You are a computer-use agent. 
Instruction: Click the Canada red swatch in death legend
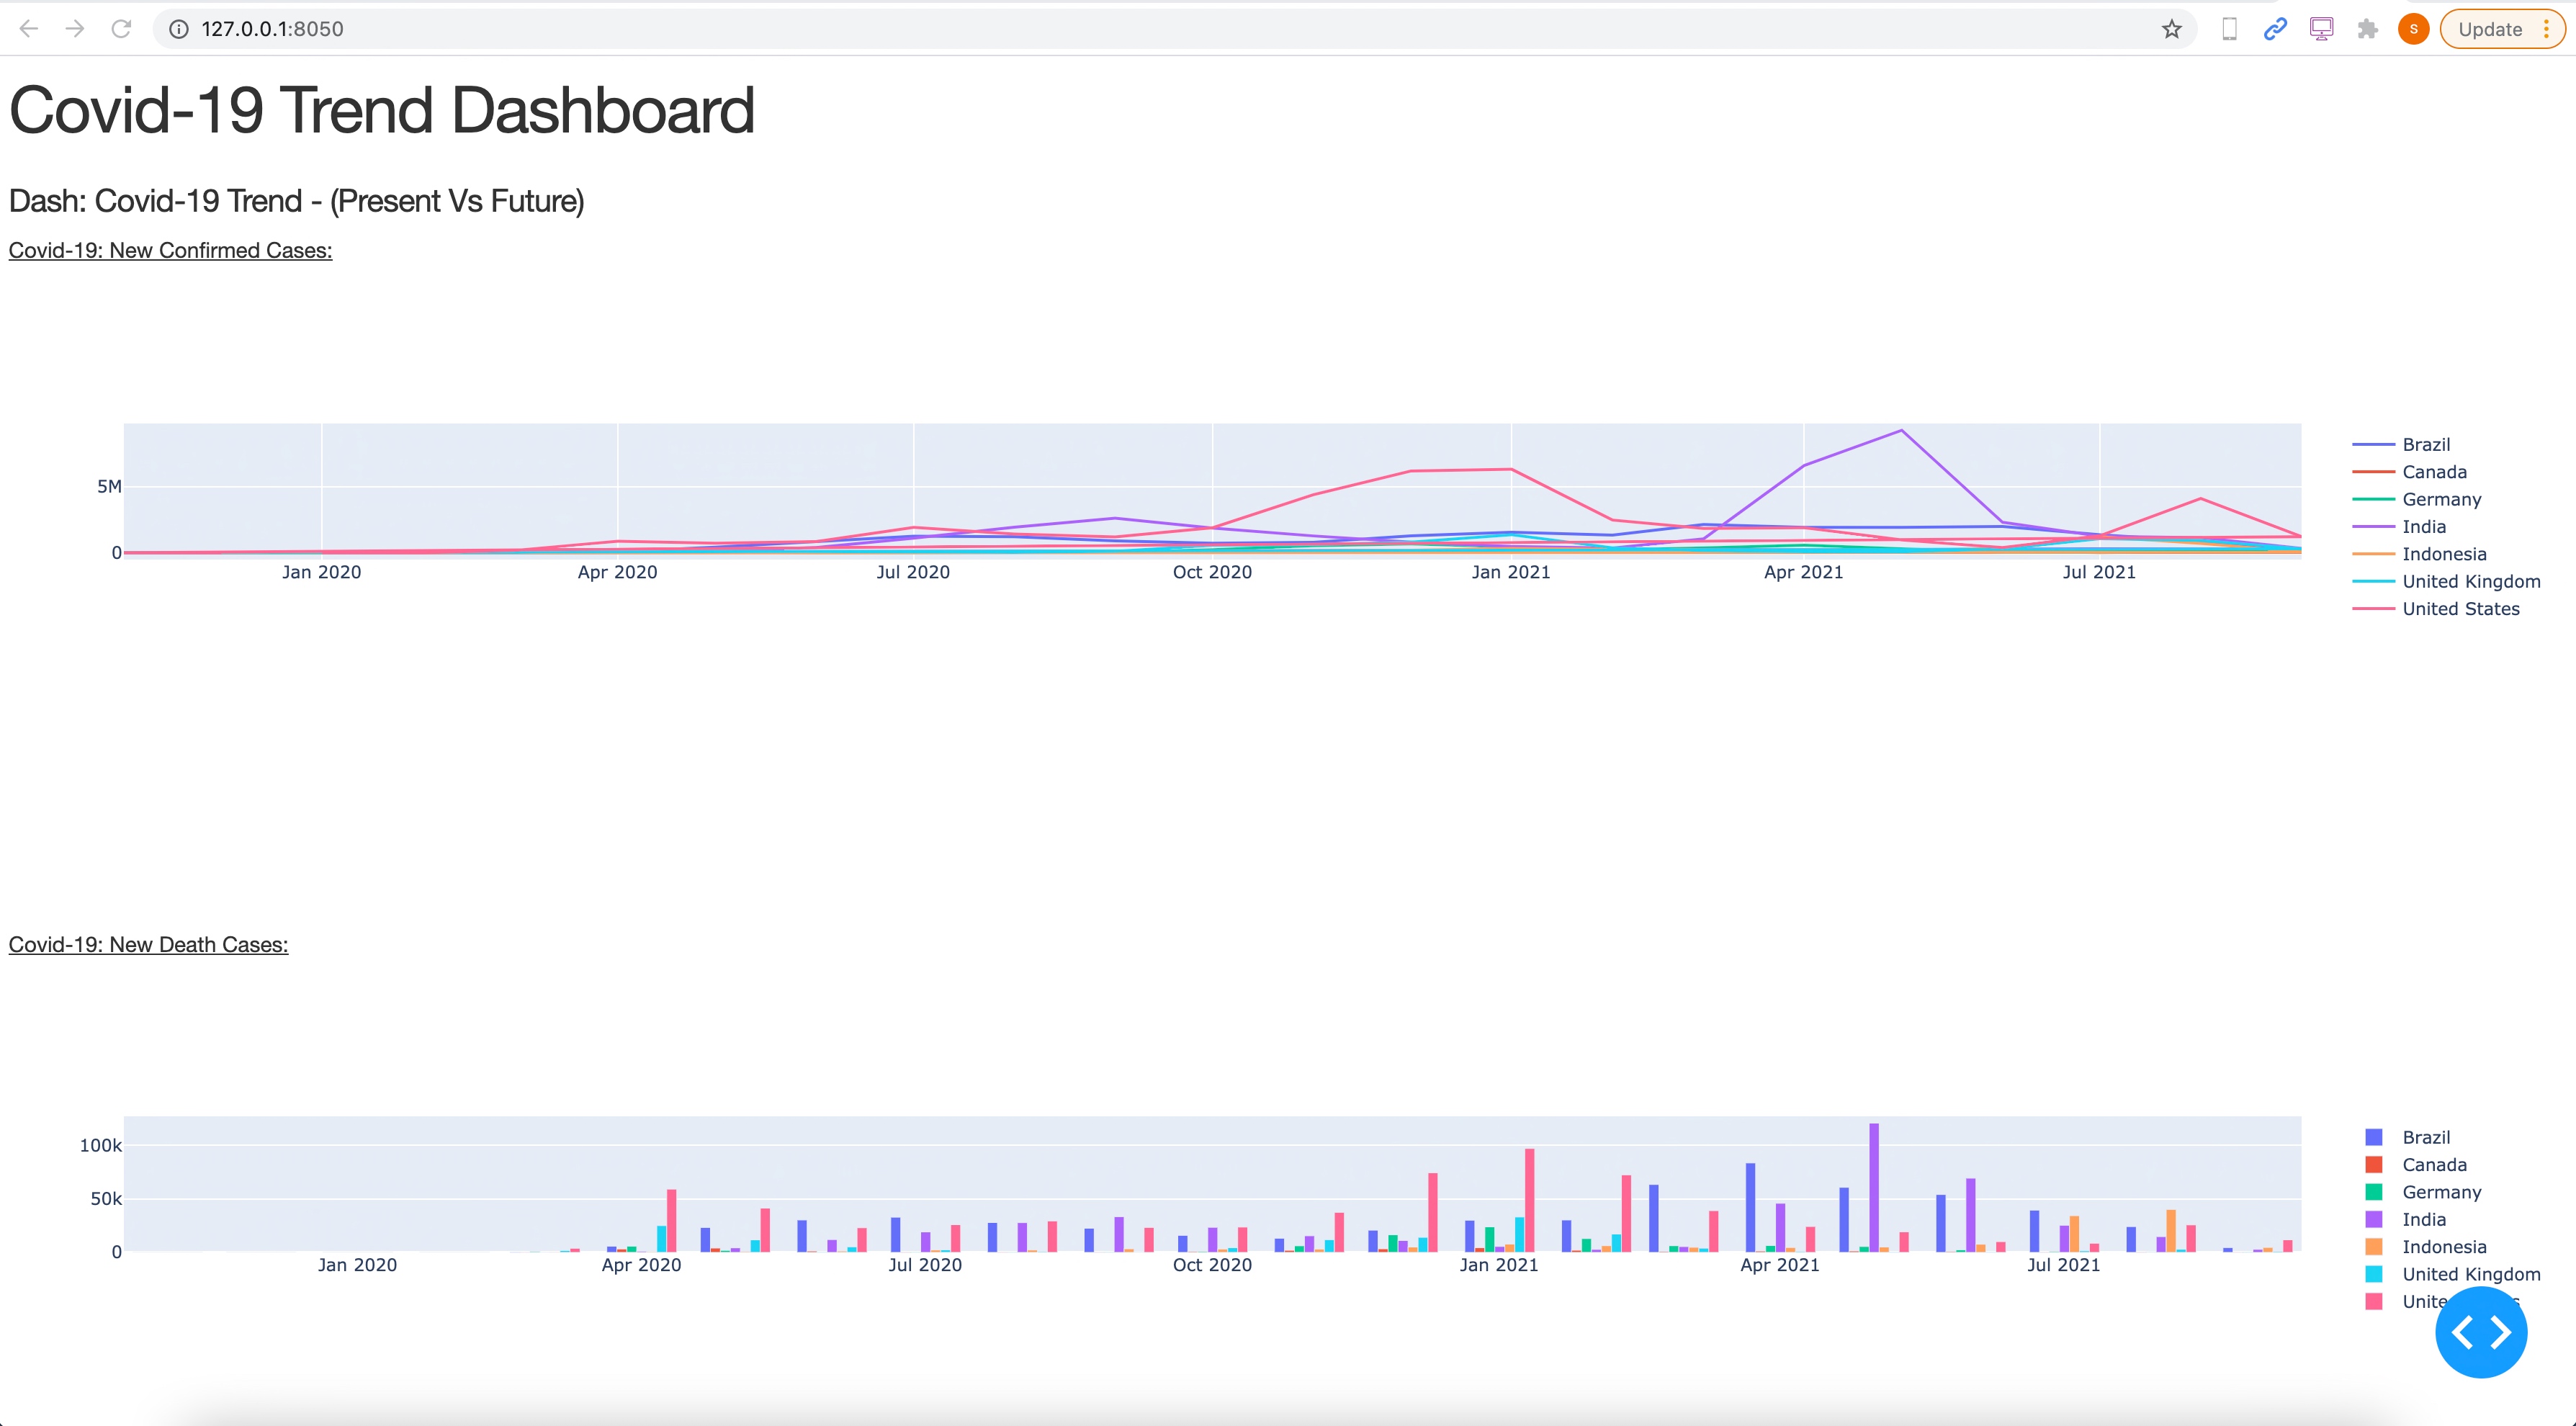[2373, 1165]
